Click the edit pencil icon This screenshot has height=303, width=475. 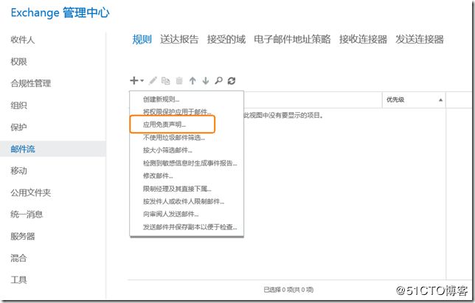coord(153,80)
